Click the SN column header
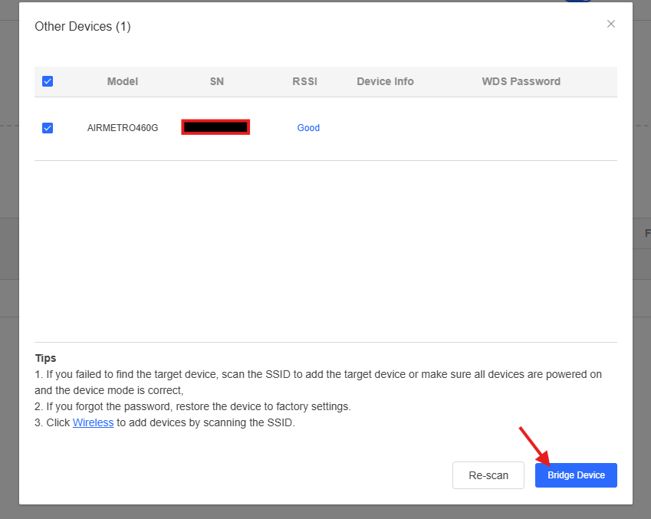Image resolution: width=651 pixels, height=519 pixels. click(x=217, y=81)
